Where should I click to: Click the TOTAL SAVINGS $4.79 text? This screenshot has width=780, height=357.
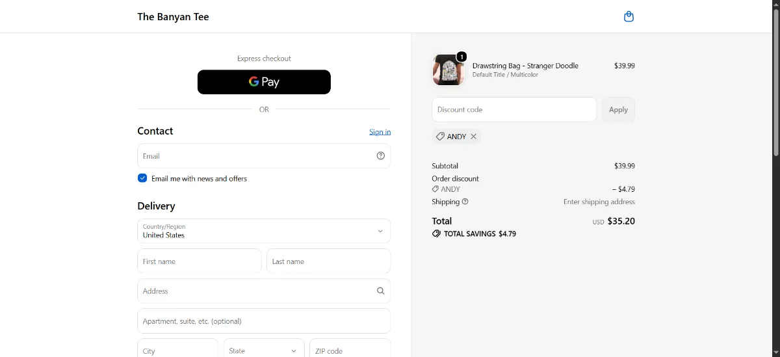click(480, 233)
